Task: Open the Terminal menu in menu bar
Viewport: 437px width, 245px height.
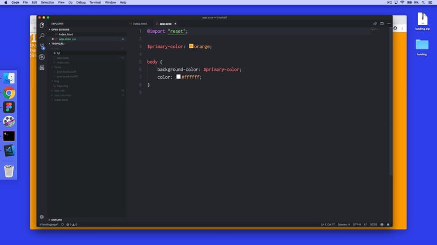Action: click(95, 3)
